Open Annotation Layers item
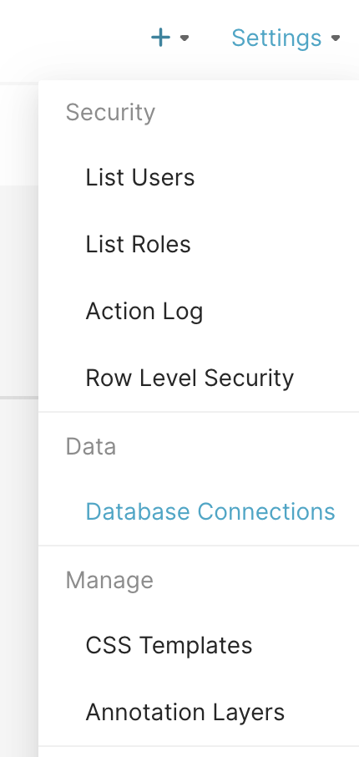The height and width of the screenshot is (757, 359). click(185, 712)
